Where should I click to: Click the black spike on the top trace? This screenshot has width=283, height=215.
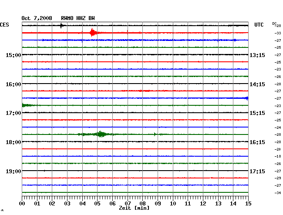click(61, 25)
